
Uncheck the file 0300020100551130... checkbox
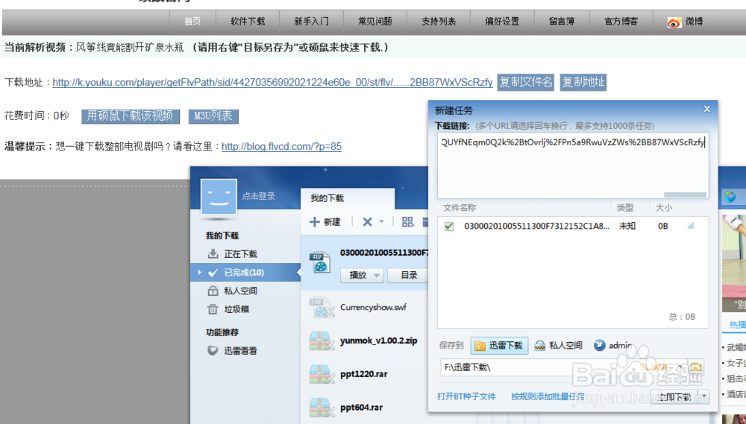click(448, 227)
